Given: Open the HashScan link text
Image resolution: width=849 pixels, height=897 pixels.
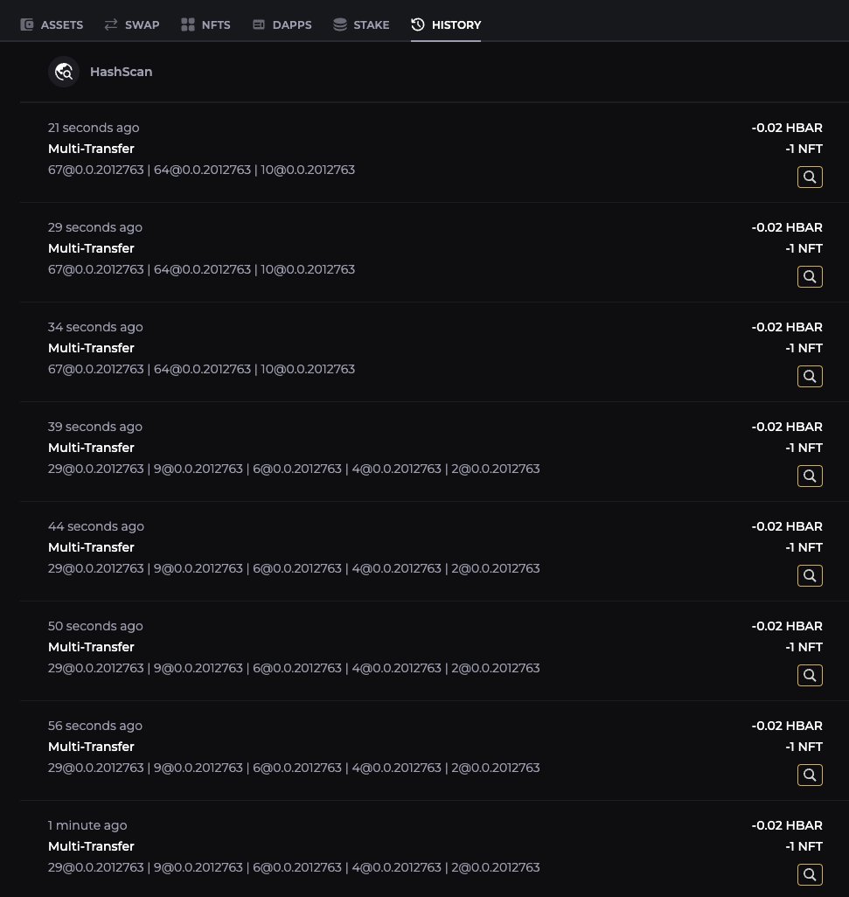Looking at the screenshot, I should pos(121,72).
